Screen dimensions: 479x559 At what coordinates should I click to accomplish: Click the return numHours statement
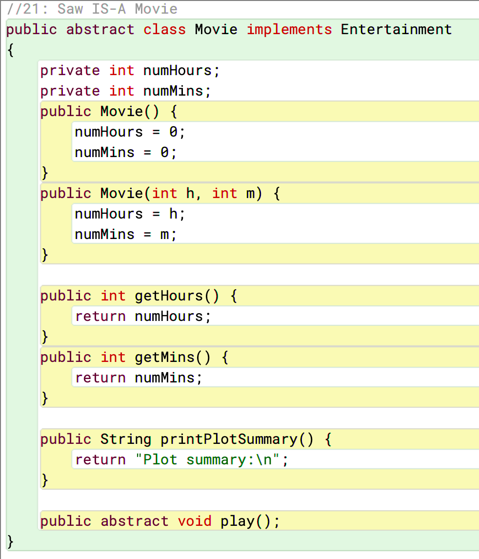(x=143, y=316)
